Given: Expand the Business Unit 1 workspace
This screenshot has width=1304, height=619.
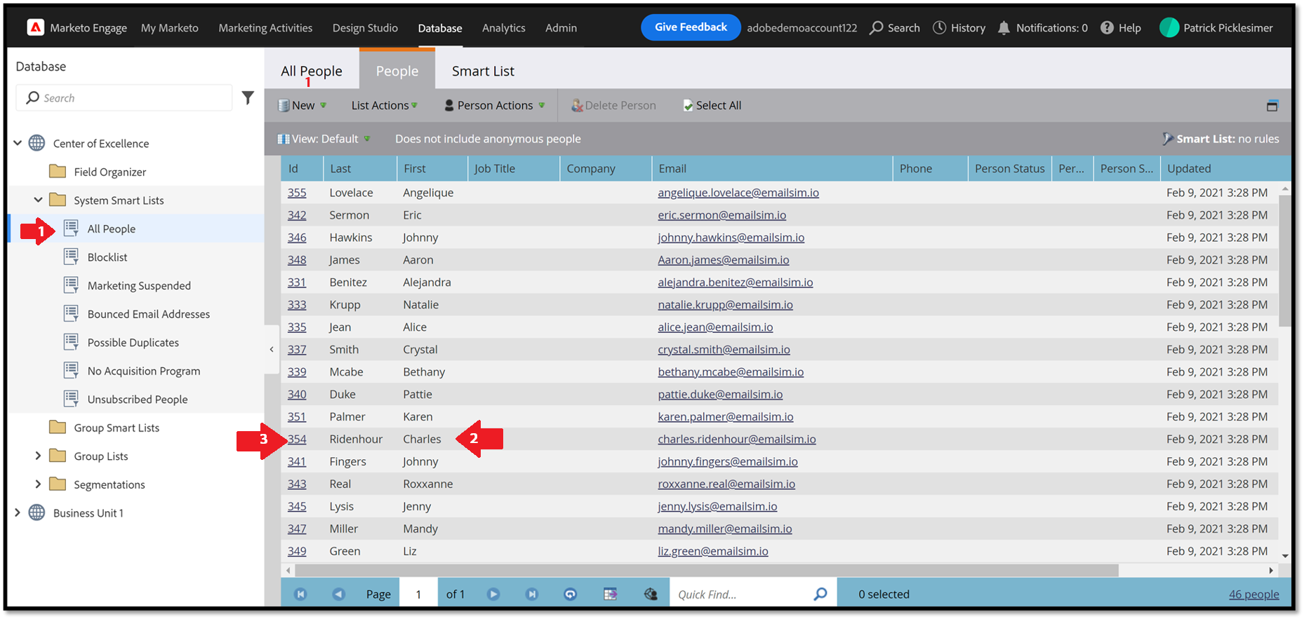Looking at the screenshot, I should (18, 512).
